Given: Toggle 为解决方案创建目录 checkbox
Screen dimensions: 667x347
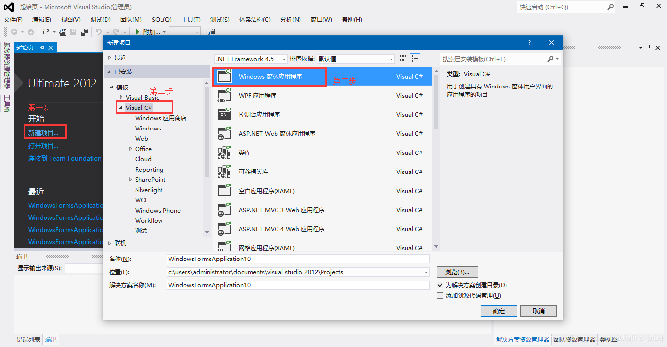Looking at the screenshot, I should click(x=440, y=285).
